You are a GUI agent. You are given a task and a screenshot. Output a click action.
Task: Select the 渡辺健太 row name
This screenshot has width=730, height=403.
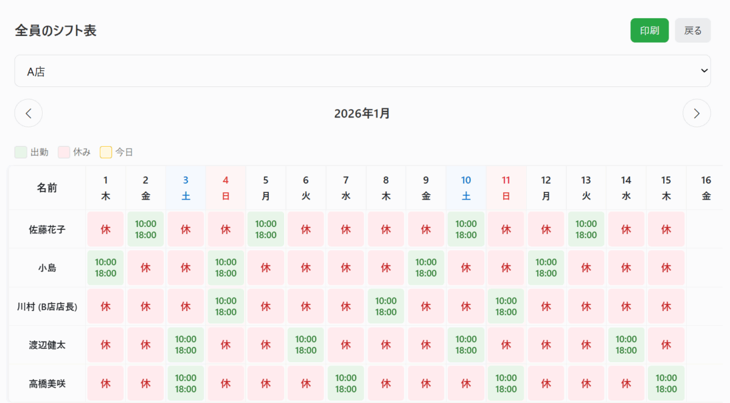[x=47, y=345]
